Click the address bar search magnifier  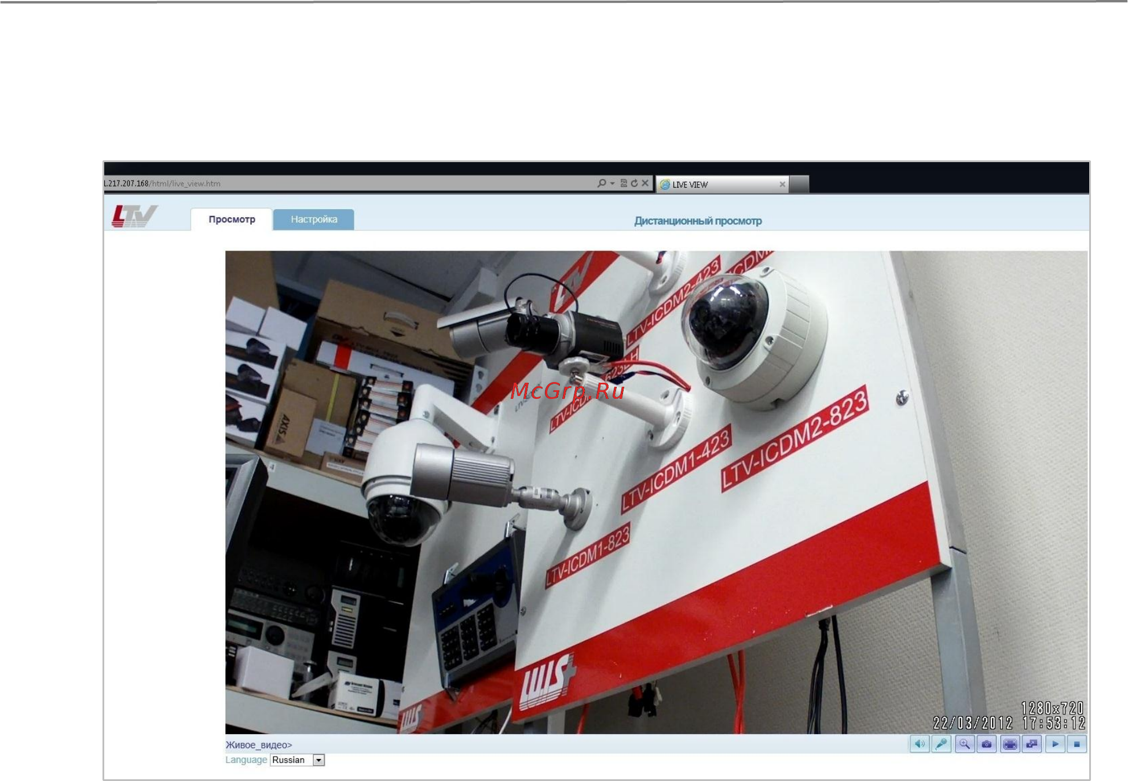[x=602, y=184]
